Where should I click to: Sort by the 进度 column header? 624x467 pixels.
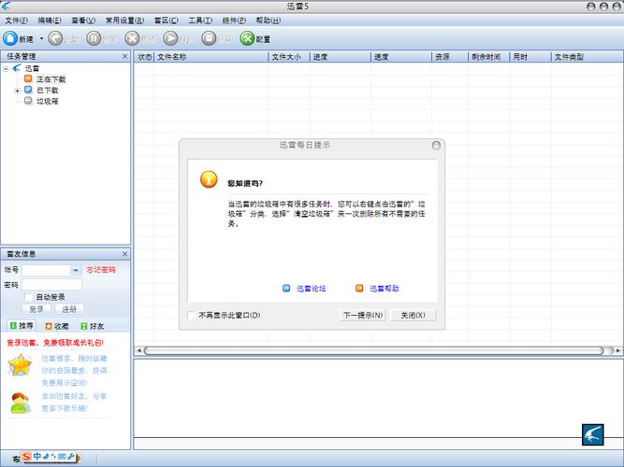(341, 57)
